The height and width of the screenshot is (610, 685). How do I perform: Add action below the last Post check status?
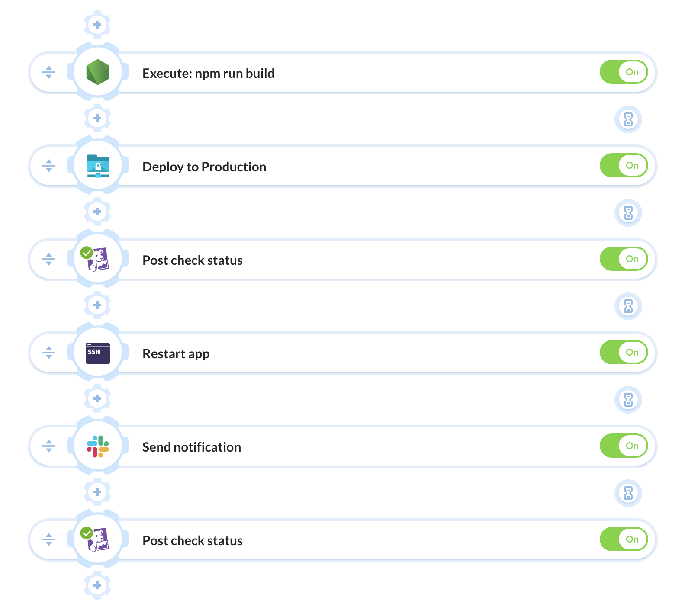[x=97, y=585]
